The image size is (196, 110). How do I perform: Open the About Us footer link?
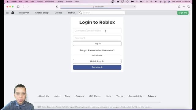coord(43,96)
